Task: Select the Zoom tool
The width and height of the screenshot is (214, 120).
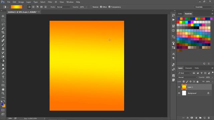Action: pos(3,93)
